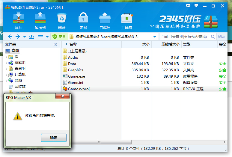Close the RPG Maker VX dialog
This screenshot has height=157, width=232.
click(x=62, y=96)
